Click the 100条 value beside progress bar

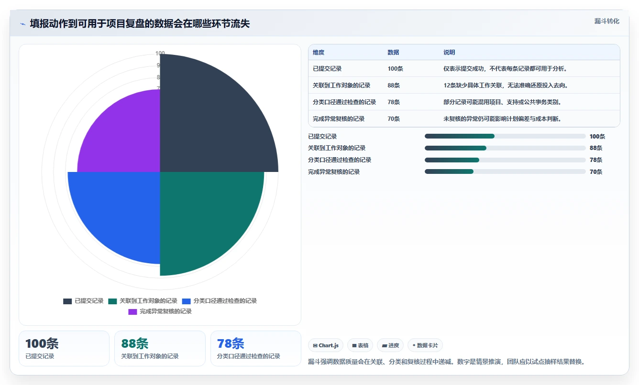(597, 137)
